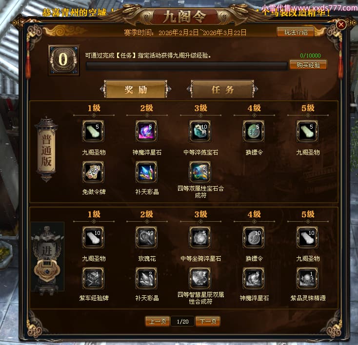Select the grayed 玫瑰花 icon in advanced 2级

[146, 237]
